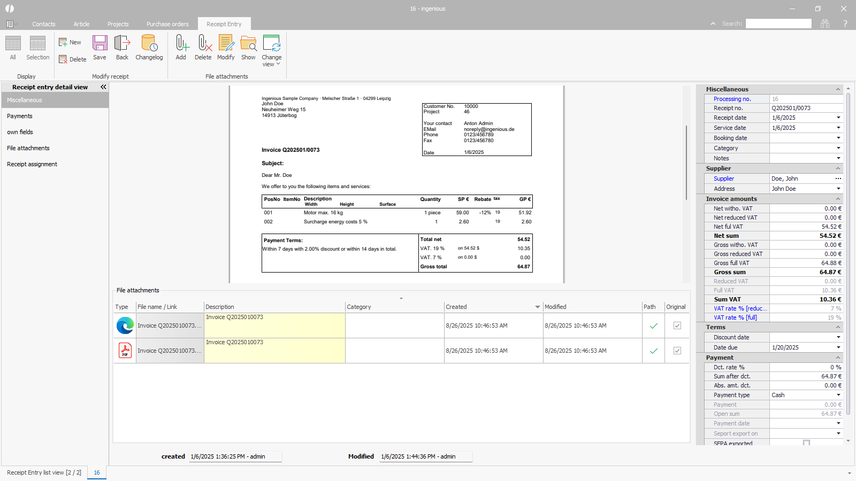Open the Payment type dropdown
Screen dimensions: 856x481
coord(838,395)
